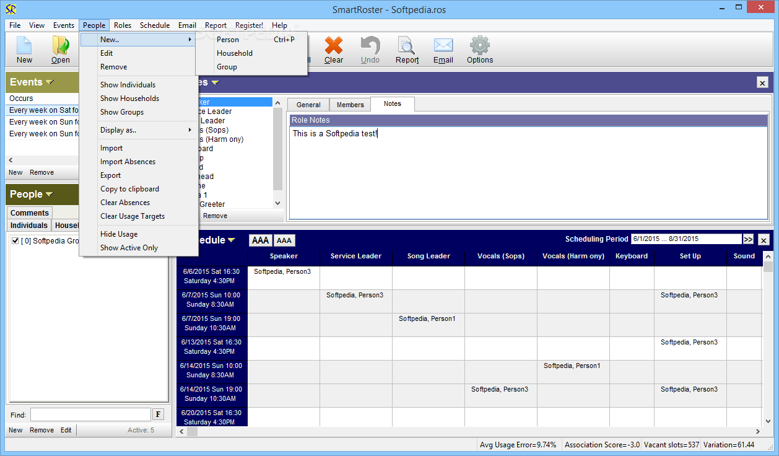Image resolution: width=779 pixels, height=456 pixels.
Task: Click Remove at bottom of People panel
Action: pos(41,430)
